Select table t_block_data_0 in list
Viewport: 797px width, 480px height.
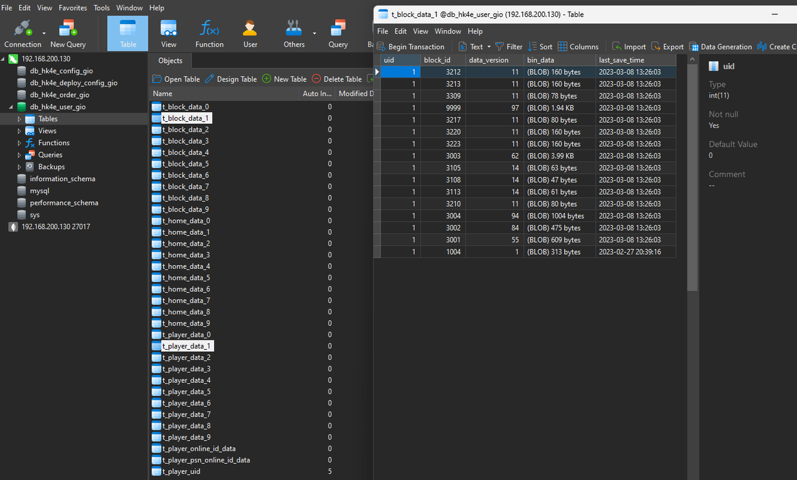(x=186, y=107)
